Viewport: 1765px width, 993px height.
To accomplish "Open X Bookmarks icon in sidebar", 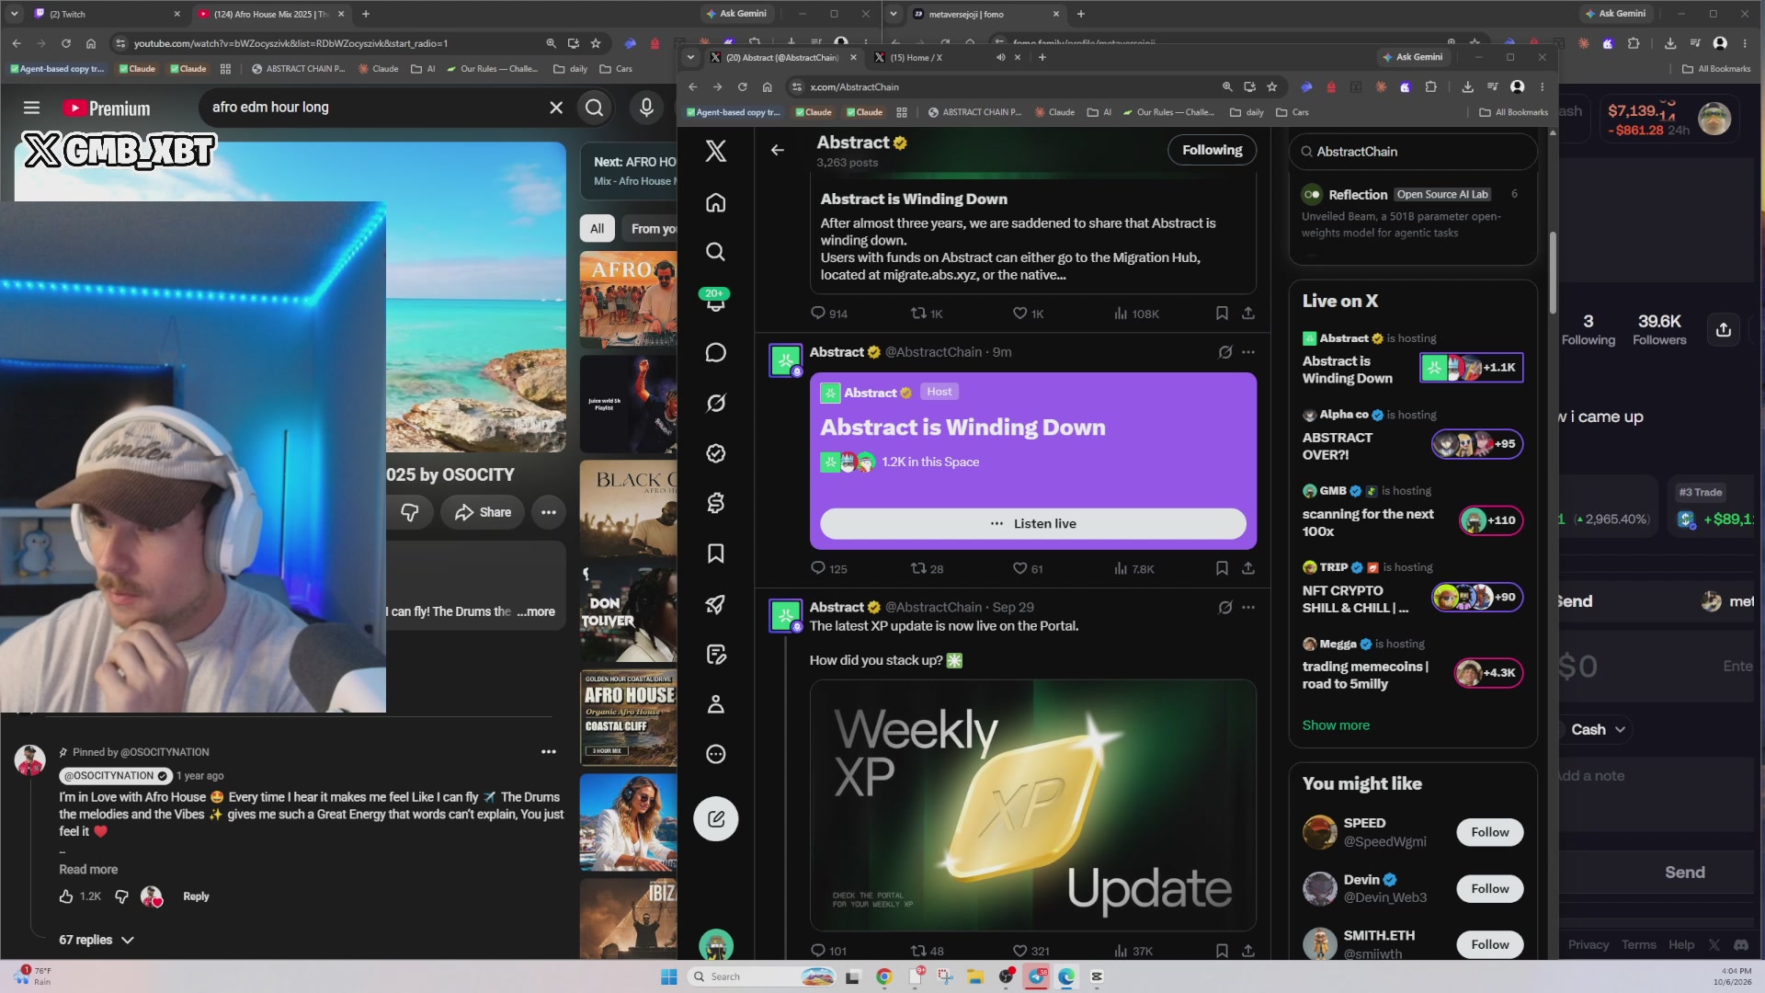I will (716, 554).
